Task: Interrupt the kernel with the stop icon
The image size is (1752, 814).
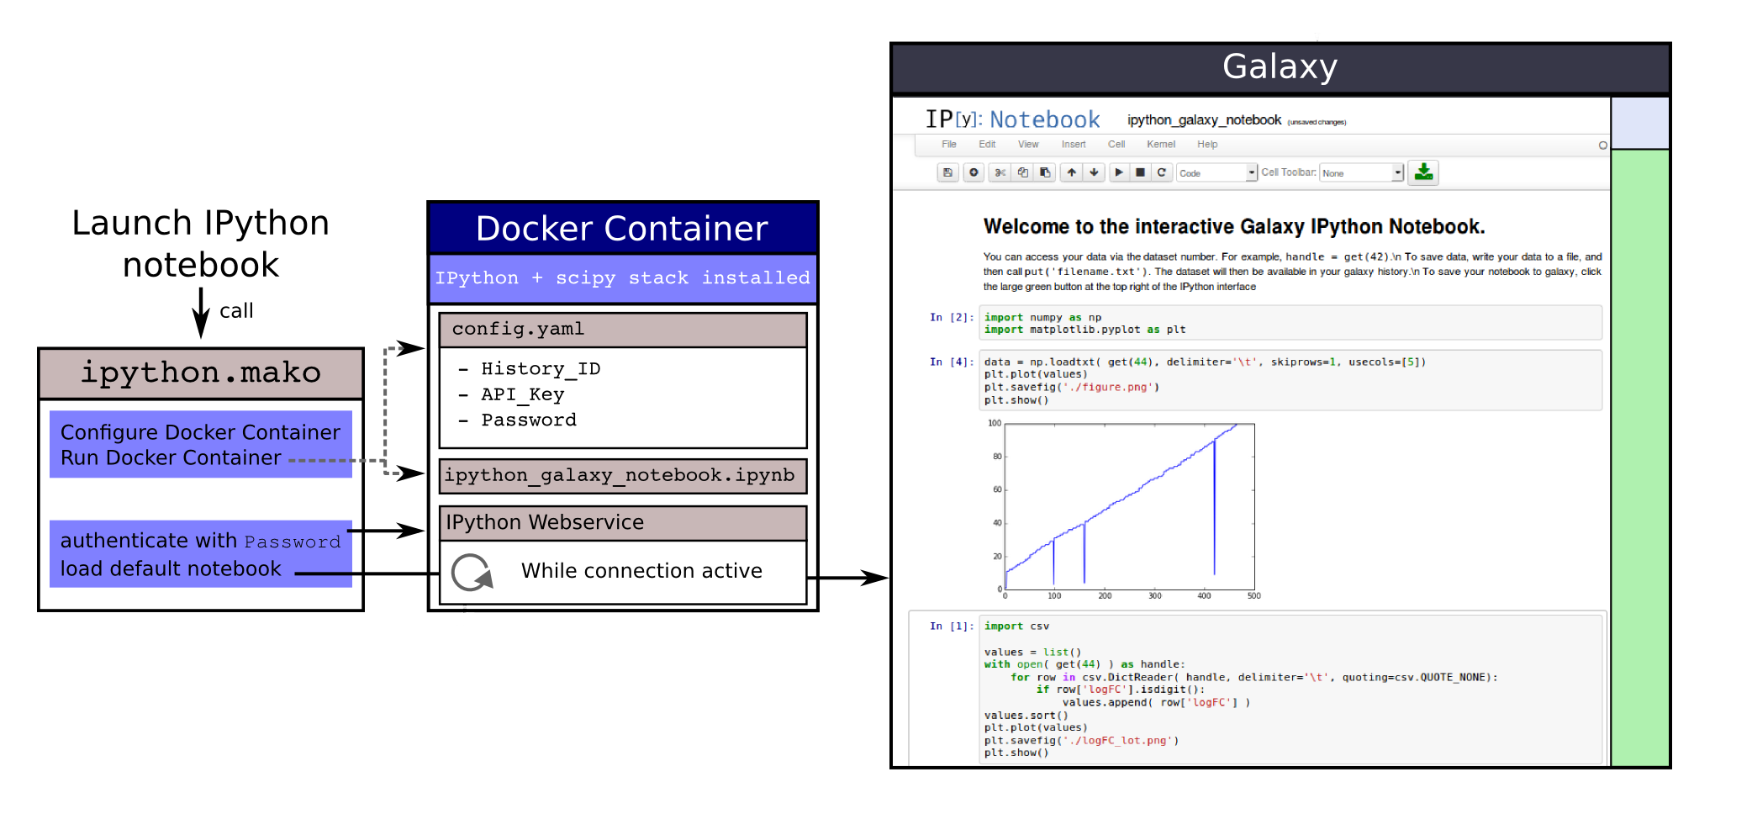Action: point(1141,172)
